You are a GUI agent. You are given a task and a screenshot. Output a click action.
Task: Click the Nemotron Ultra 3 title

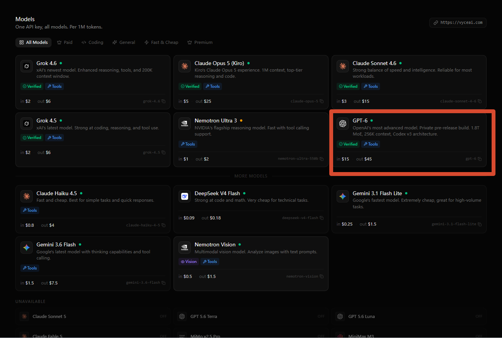point(216,120)
